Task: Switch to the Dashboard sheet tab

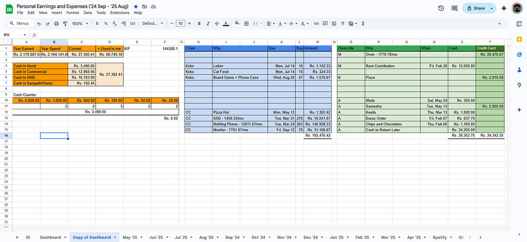Action: (51, 237)
